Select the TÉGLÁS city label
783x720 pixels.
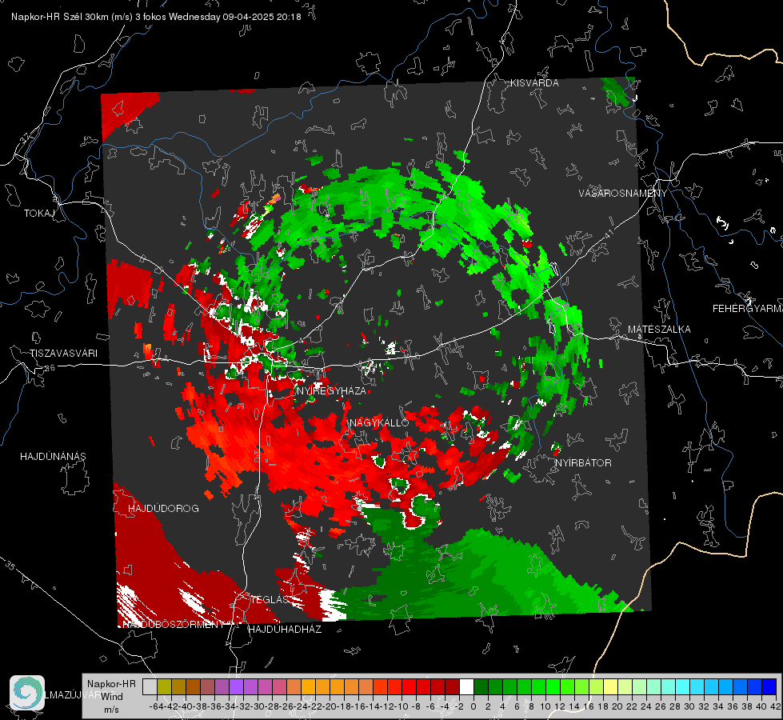[270, 599]
